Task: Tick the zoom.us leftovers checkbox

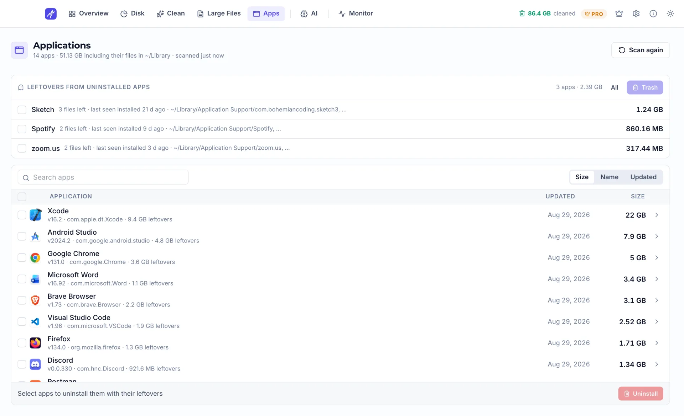Action: pyautogui.click(x=22, y=148)
